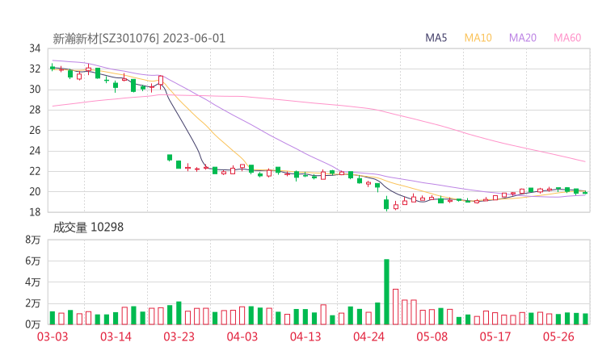
Task: Click the tallest green volume bar
Action: [386, 291]
